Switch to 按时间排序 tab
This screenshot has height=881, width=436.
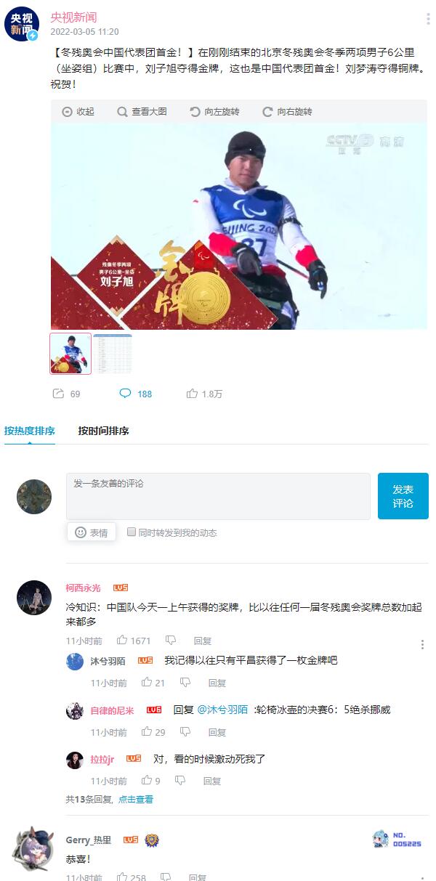(103, 431)
